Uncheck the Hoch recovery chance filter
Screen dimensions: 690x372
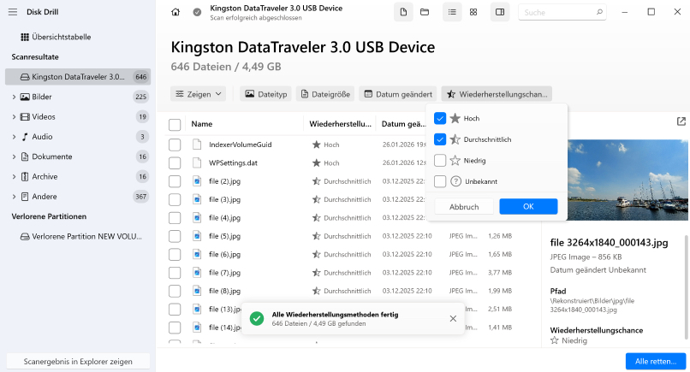click(440, 118)
